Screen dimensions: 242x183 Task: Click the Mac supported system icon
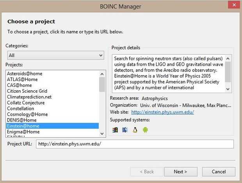(x=125, y=130)
